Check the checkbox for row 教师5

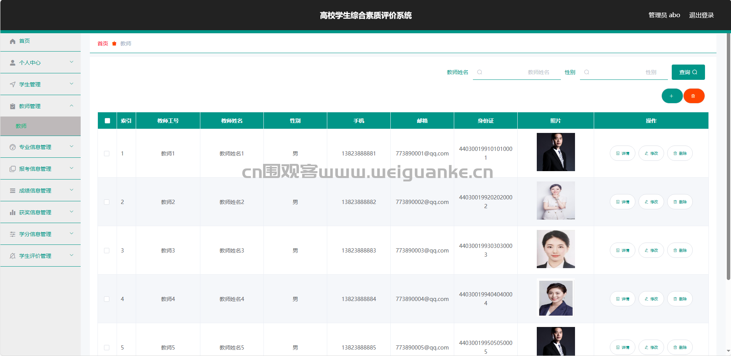pos(107,348)
